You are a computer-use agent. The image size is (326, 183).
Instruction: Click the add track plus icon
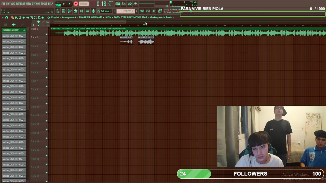[x=33, y=25]
